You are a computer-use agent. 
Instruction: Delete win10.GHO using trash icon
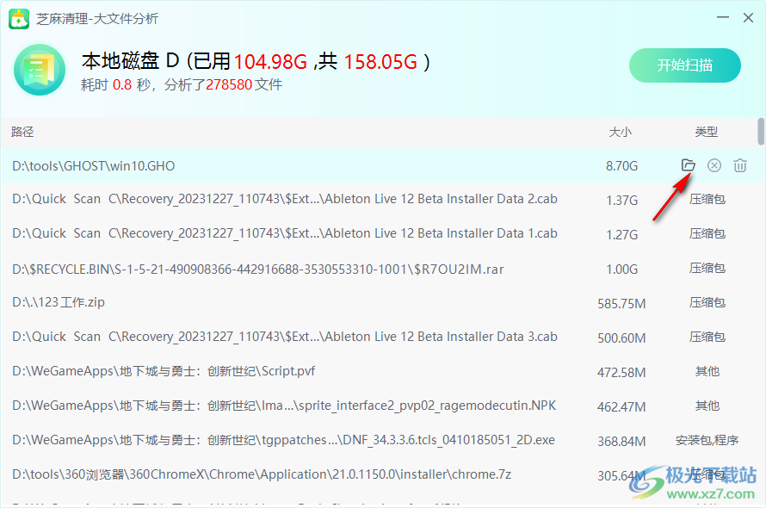pos(740,165)
